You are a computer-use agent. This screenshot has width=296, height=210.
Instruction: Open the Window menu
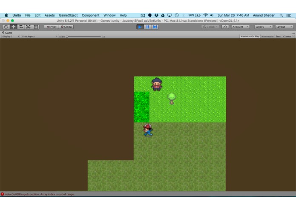click(x=109, y=15)
